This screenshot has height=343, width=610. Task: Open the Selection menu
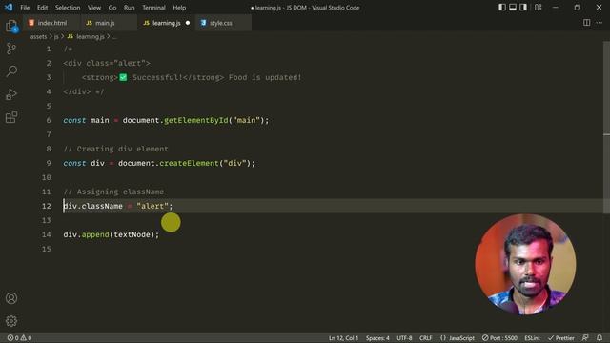point(68,8)
